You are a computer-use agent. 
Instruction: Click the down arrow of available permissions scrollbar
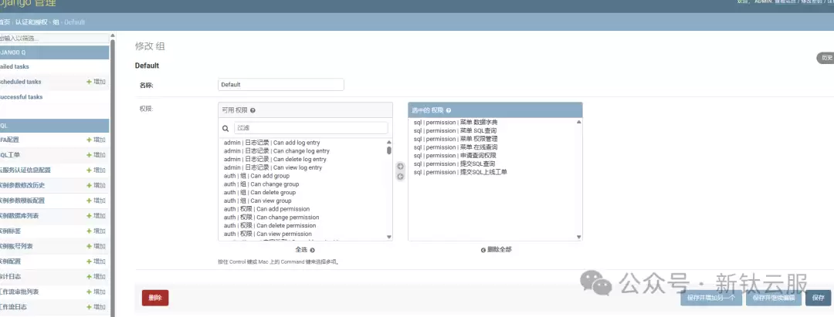click(x=388, y=237)
